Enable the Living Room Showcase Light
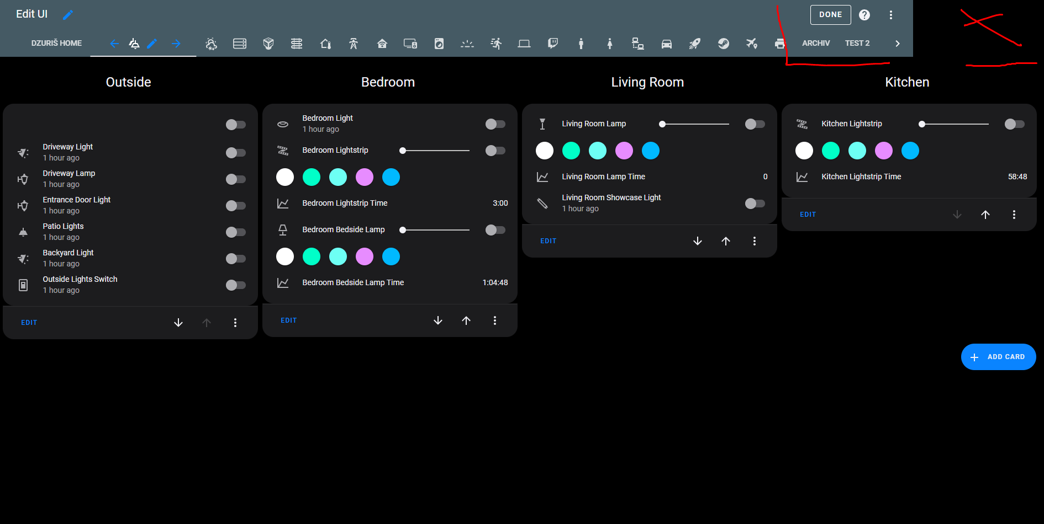 pos(755,204)
